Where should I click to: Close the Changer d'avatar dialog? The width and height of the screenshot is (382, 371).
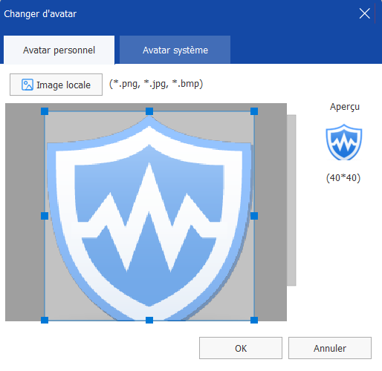(x=364, y=13)
